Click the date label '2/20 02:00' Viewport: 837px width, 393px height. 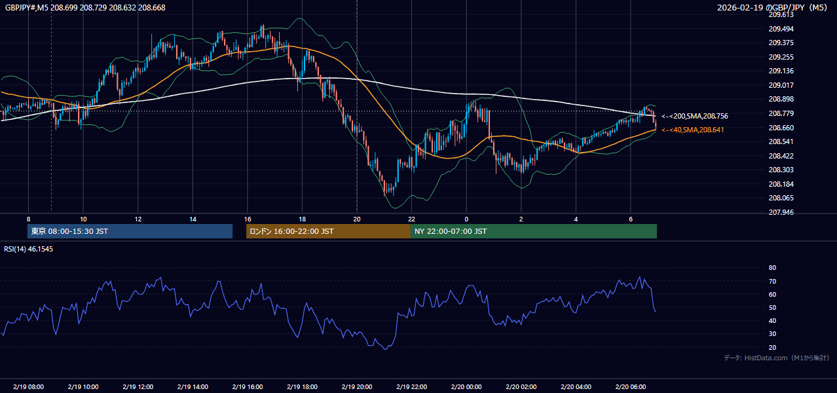521,387
